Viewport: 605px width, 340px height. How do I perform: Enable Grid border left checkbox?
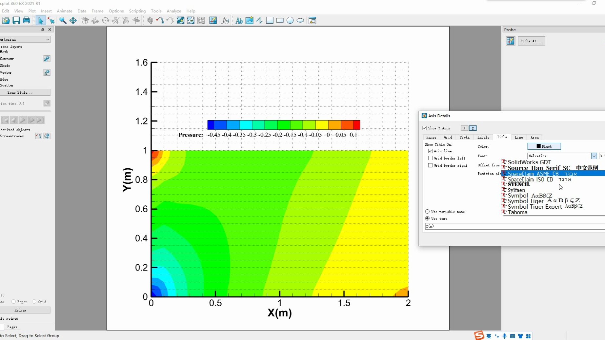coord(430,158)
